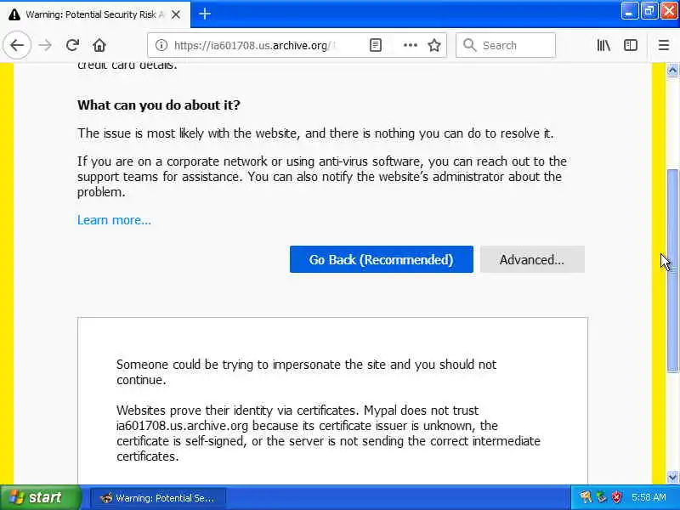Viewport: 680px width, 510px height.
Task: Reload the current page
Action: click(x=72, y=45)
